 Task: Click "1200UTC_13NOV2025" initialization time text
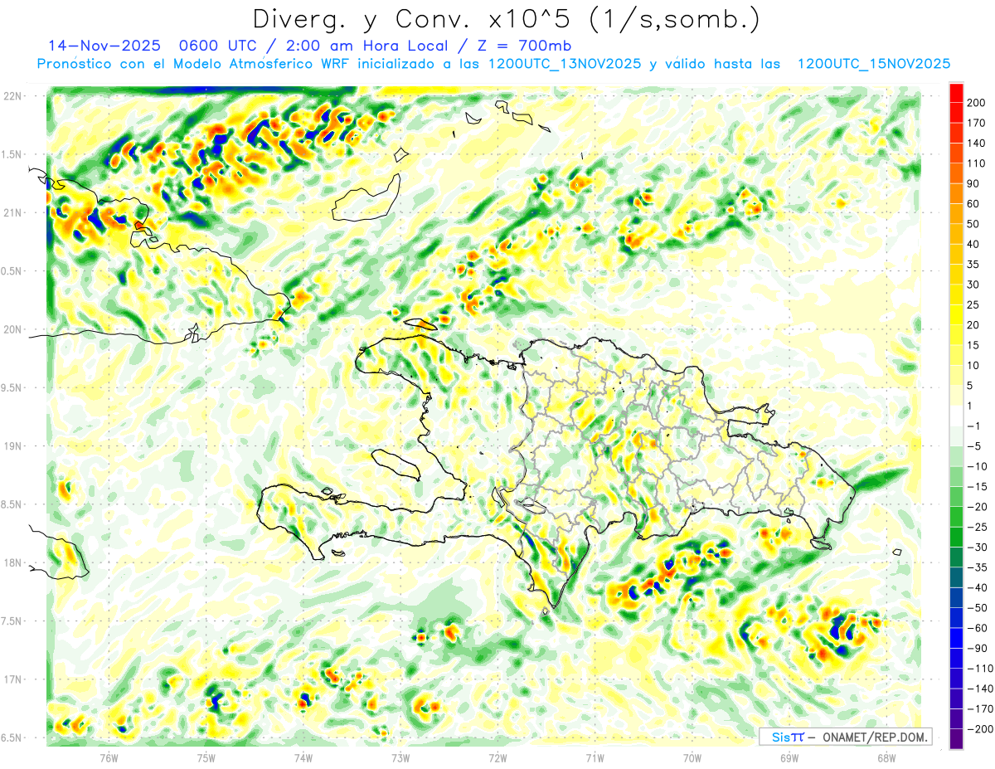565,64
